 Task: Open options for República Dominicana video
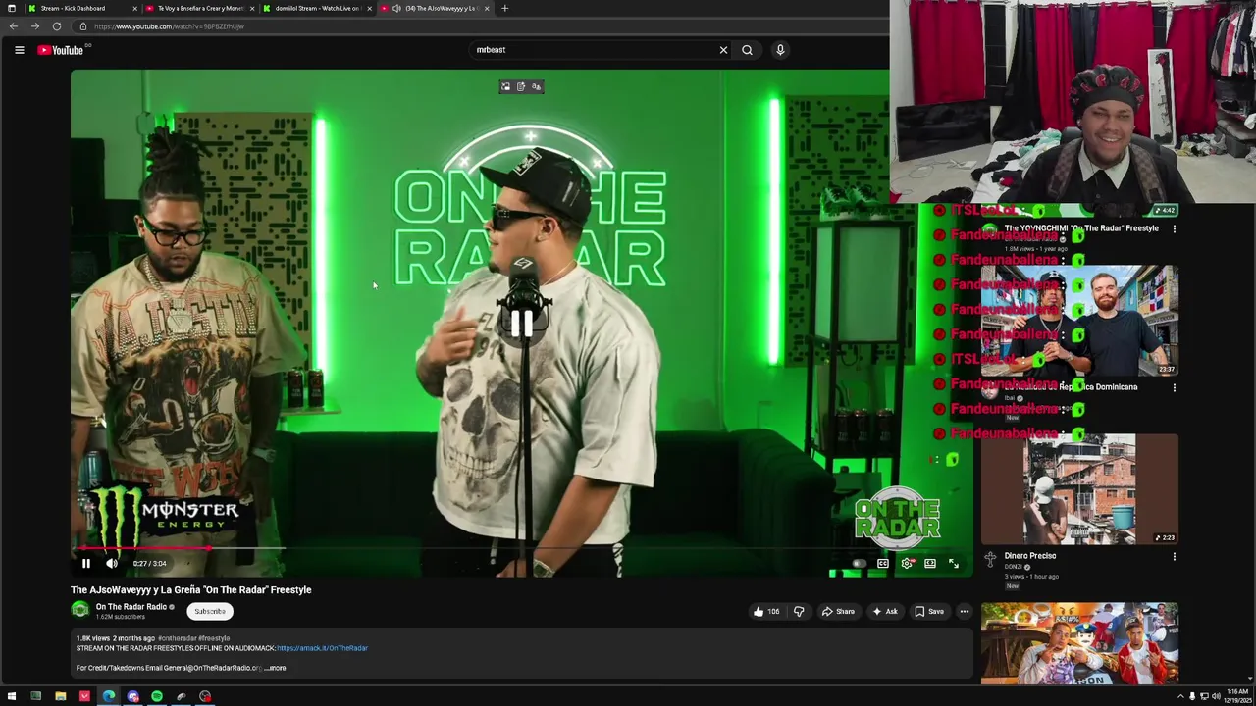(x=1175, y=387)
